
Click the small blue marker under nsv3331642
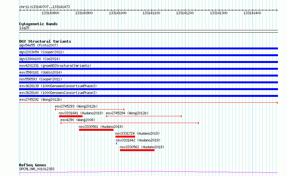tap(116, 143)
